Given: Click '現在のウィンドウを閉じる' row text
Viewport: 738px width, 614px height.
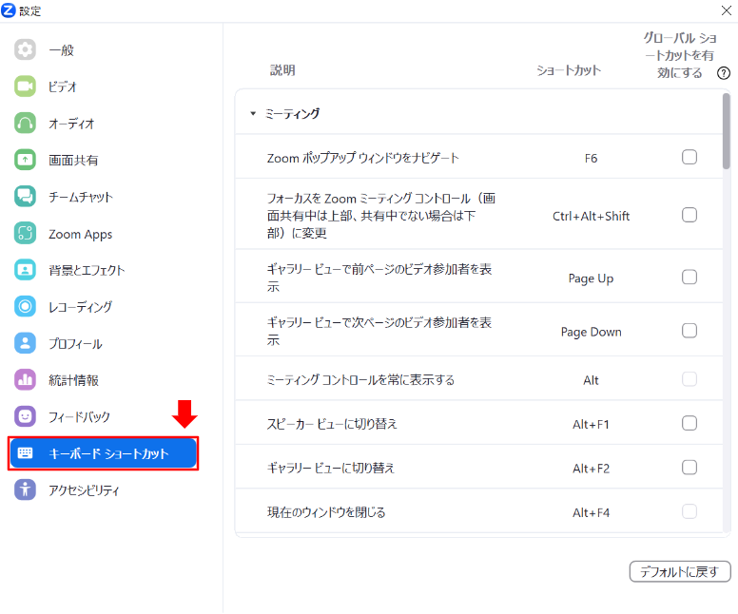Looking at the screenshot, I should coord(326,512).
